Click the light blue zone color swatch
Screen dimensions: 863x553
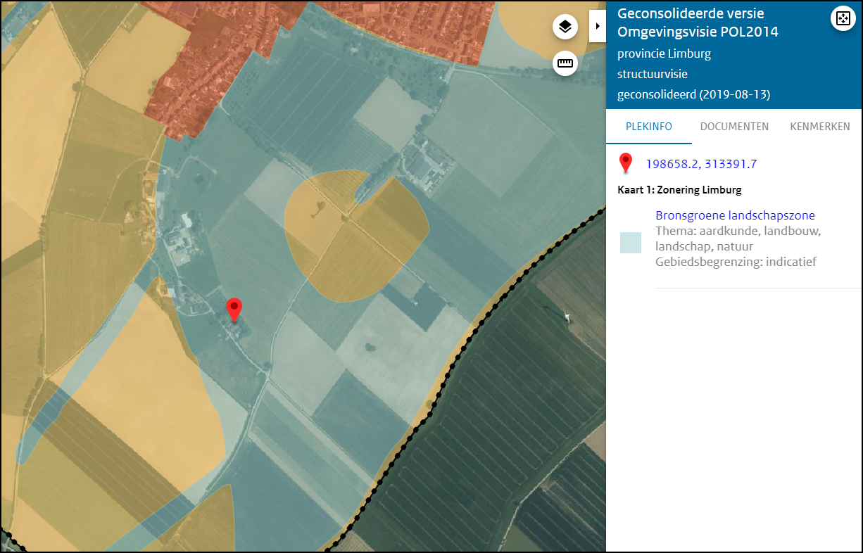(x=631, y=243)
